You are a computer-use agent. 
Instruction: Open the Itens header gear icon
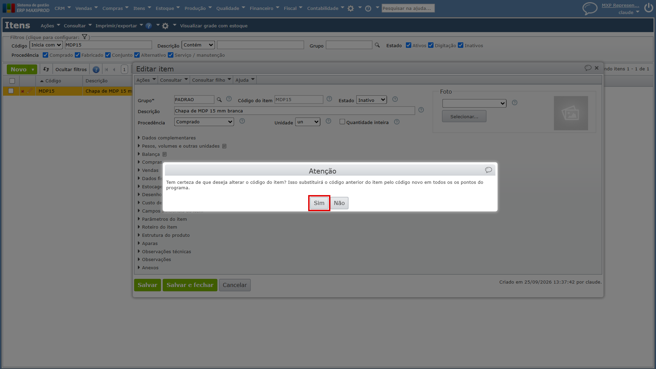coord(165,26)
